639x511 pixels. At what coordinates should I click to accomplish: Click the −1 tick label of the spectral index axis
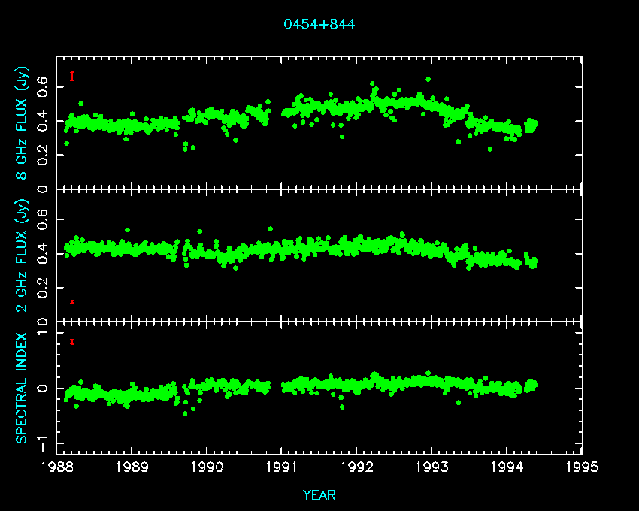coord(44,438)
